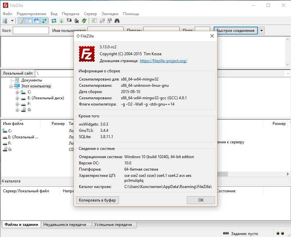Open the Передача menu
Viewport: 291px width, 237px height.
pos(70,14)
